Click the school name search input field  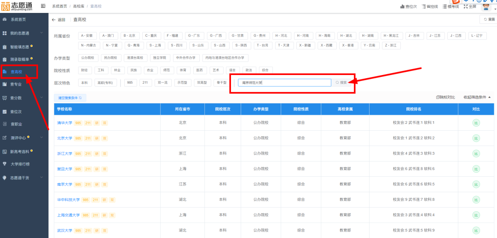coord(284,83)
